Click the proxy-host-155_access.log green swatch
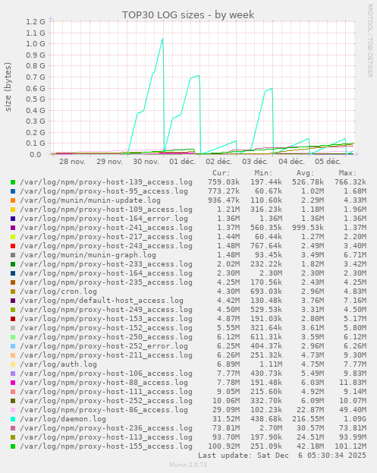The image size is (377, 473). [x=13, y=446]
